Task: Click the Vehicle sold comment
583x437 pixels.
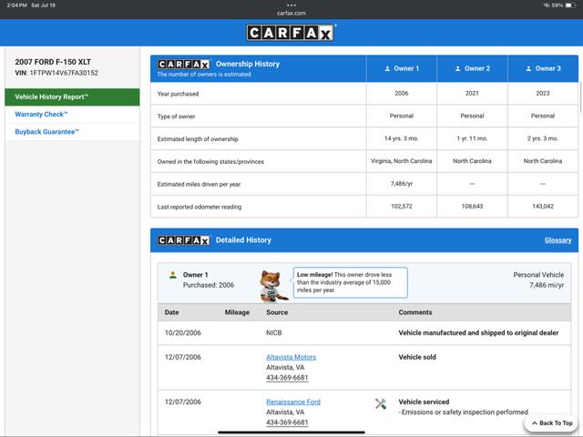Action: (417, 357)
